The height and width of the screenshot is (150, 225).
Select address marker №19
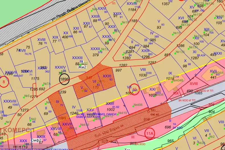[x=125, y=22]
